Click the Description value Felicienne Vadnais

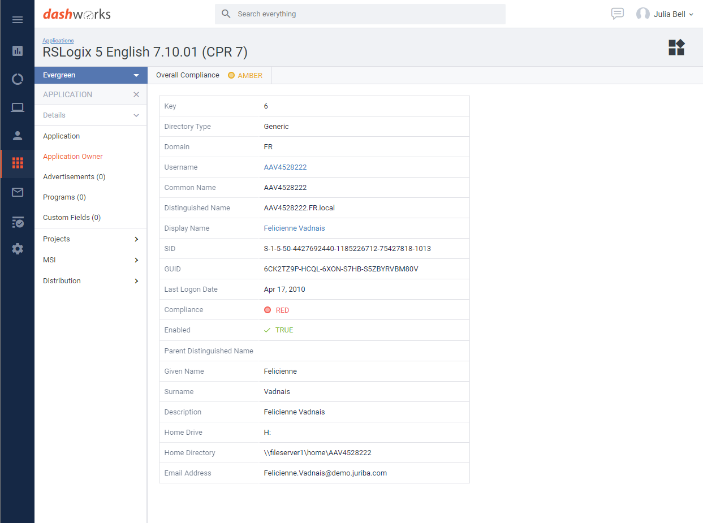point(294,412)
